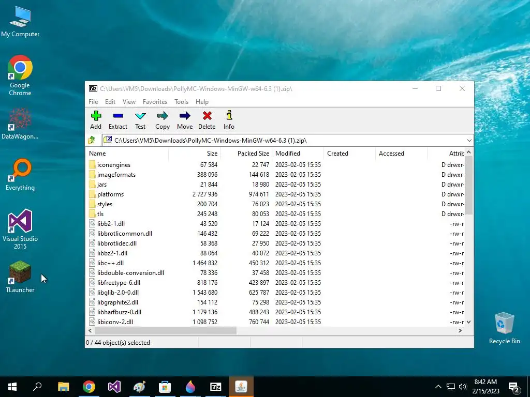The height and width of the screenshot is (397, 530).
Task: Open DataWagon desktop shortcut
Action: click(20, 123)
